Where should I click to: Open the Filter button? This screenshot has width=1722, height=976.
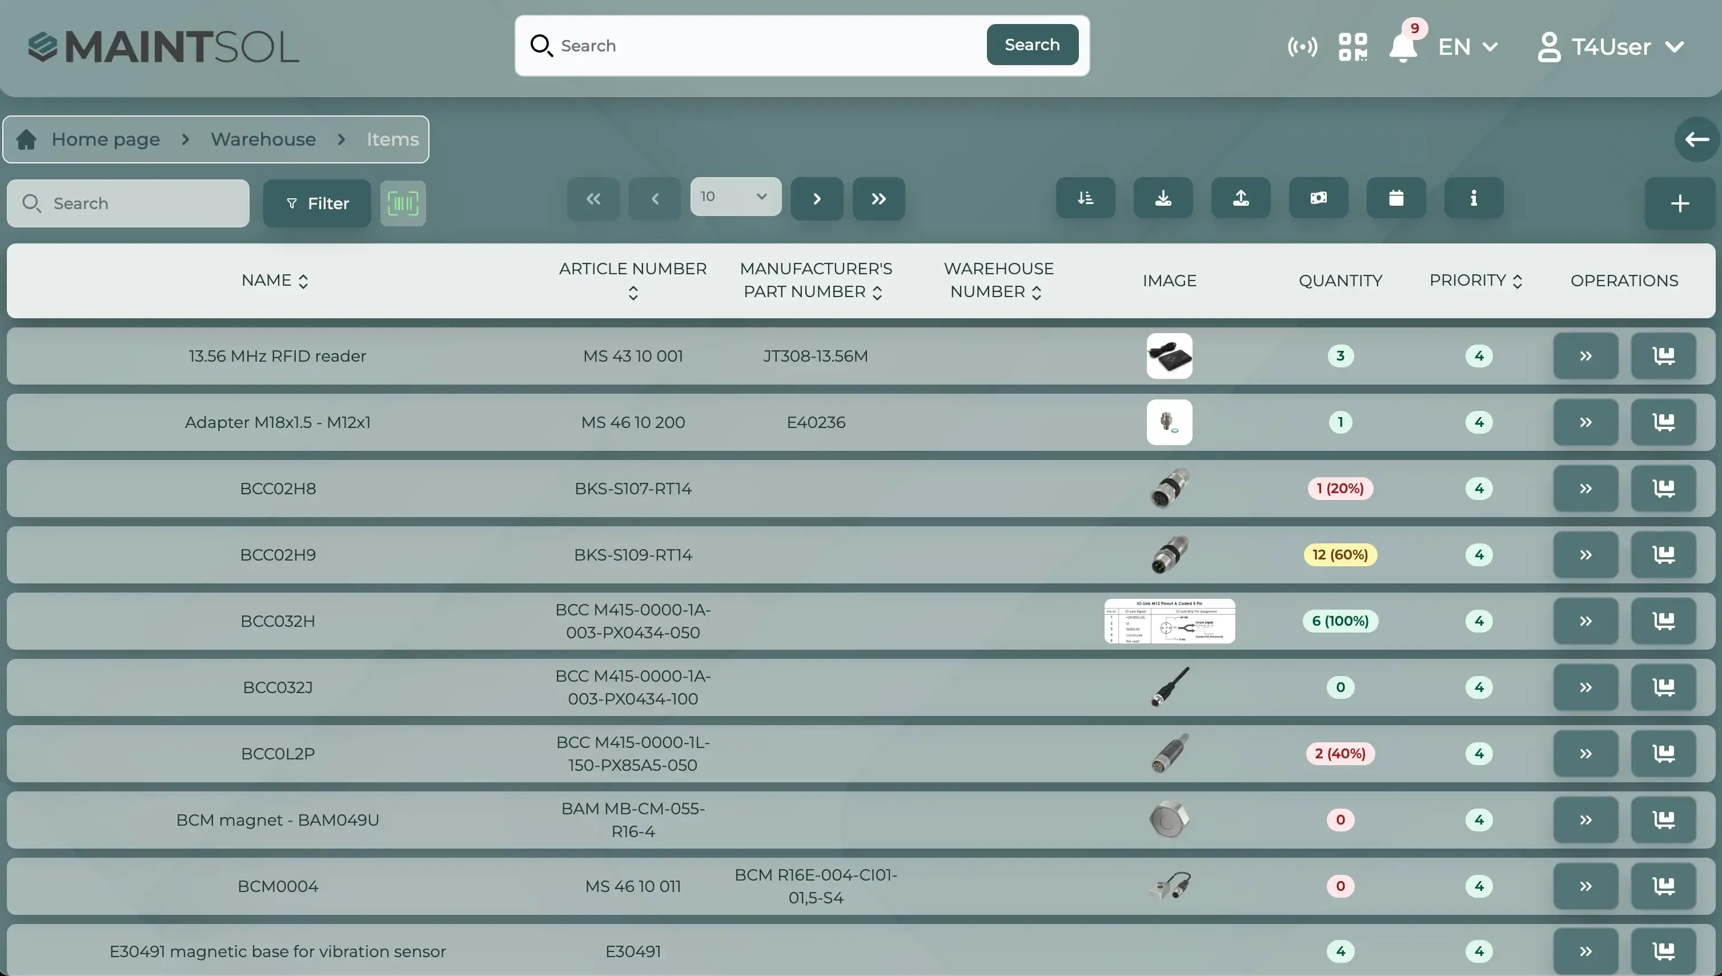tap(317, 203)
